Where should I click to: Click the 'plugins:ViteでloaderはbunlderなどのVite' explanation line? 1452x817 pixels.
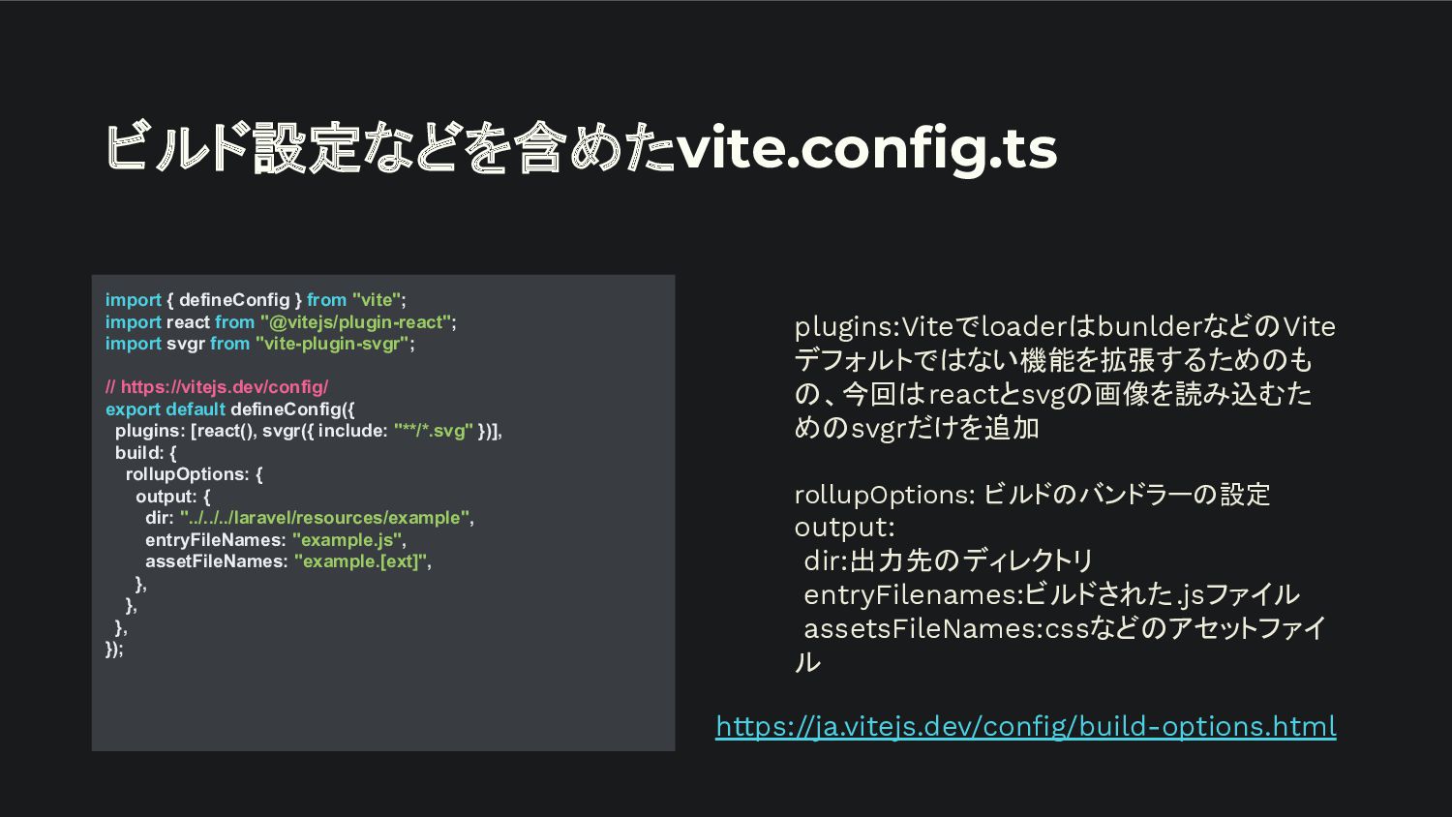(1065, 326)
